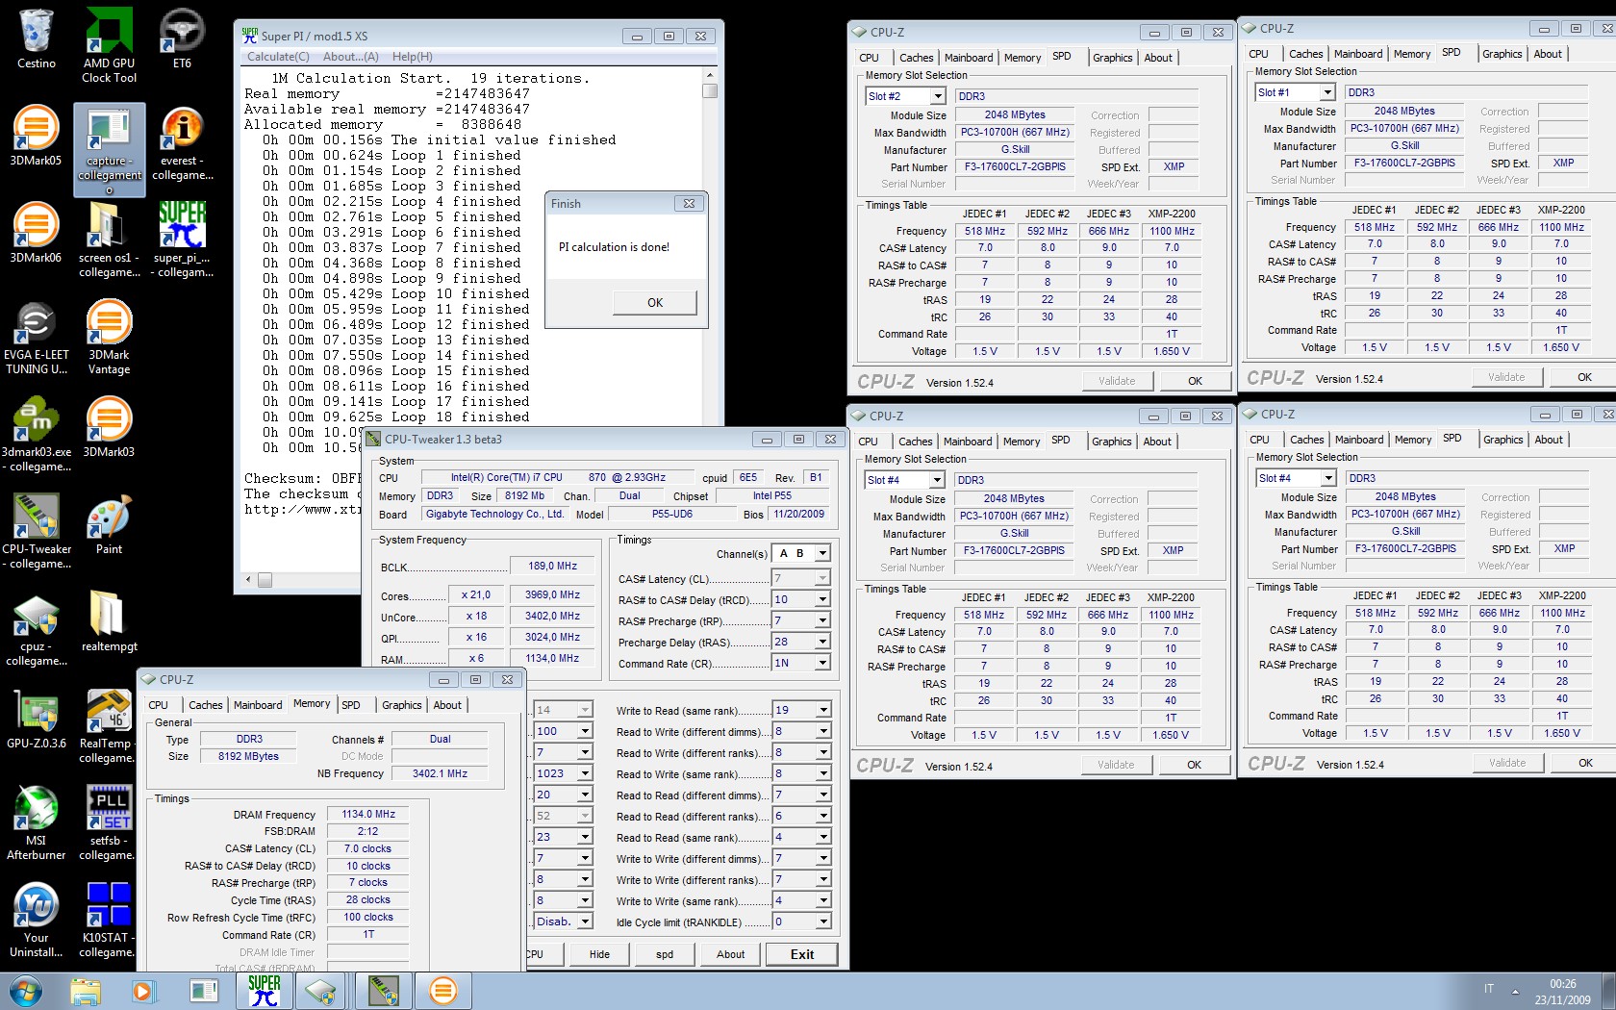Open the realtempgt folder
Screen dimensions: 1616x1010
(110, 622)
